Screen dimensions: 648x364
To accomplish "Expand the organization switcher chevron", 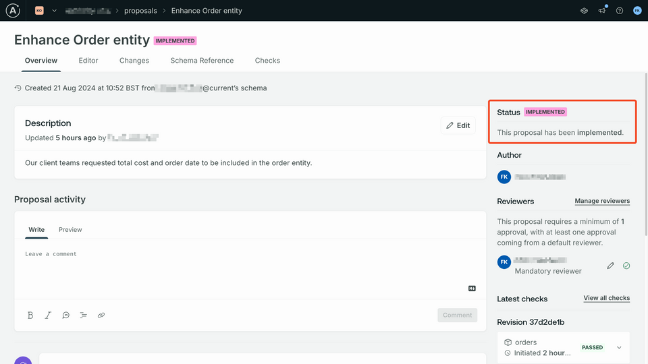I will [54, 11].
